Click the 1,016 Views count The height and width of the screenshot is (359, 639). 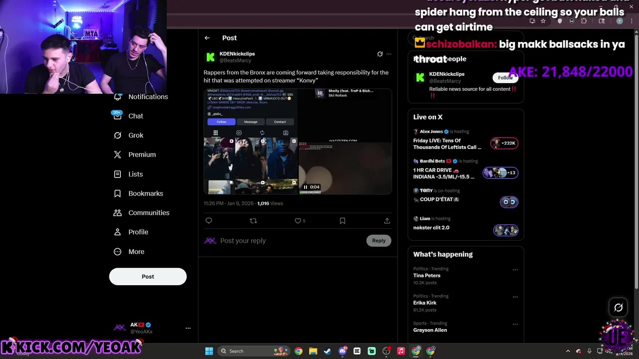[x=270, y=203]
